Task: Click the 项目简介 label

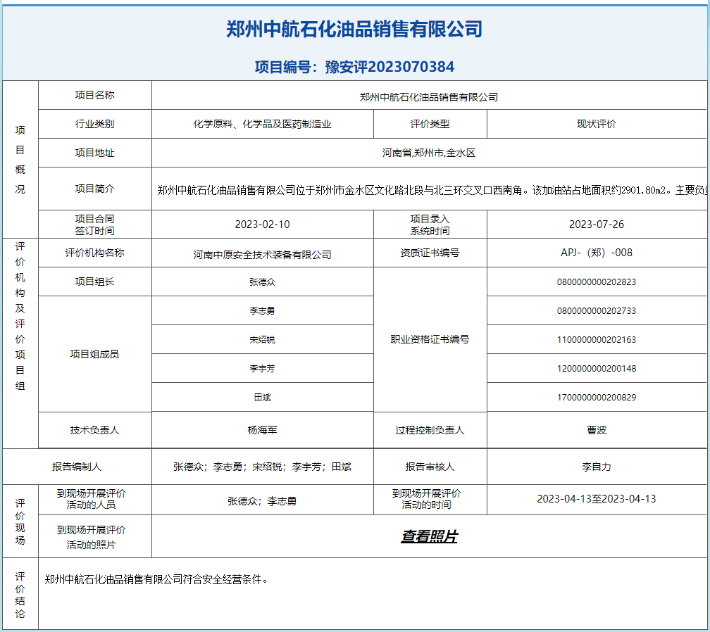Action: (x=94, y=189)
